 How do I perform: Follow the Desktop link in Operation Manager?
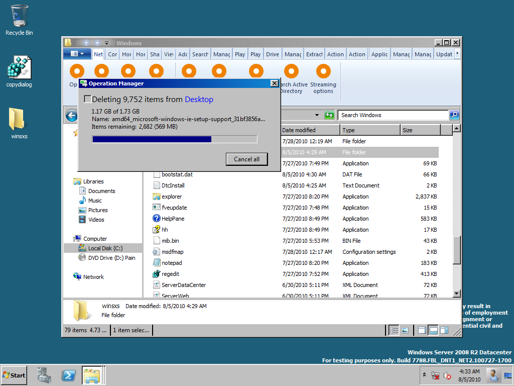pyautogui.click(x=199, y=100)
